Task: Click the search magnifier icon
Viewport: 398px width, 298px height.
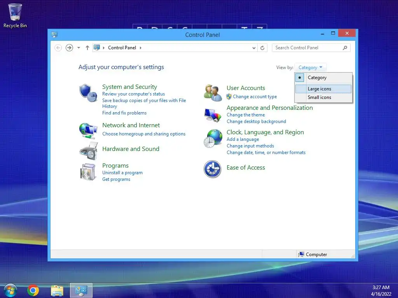Action: [x=345, y=48]
